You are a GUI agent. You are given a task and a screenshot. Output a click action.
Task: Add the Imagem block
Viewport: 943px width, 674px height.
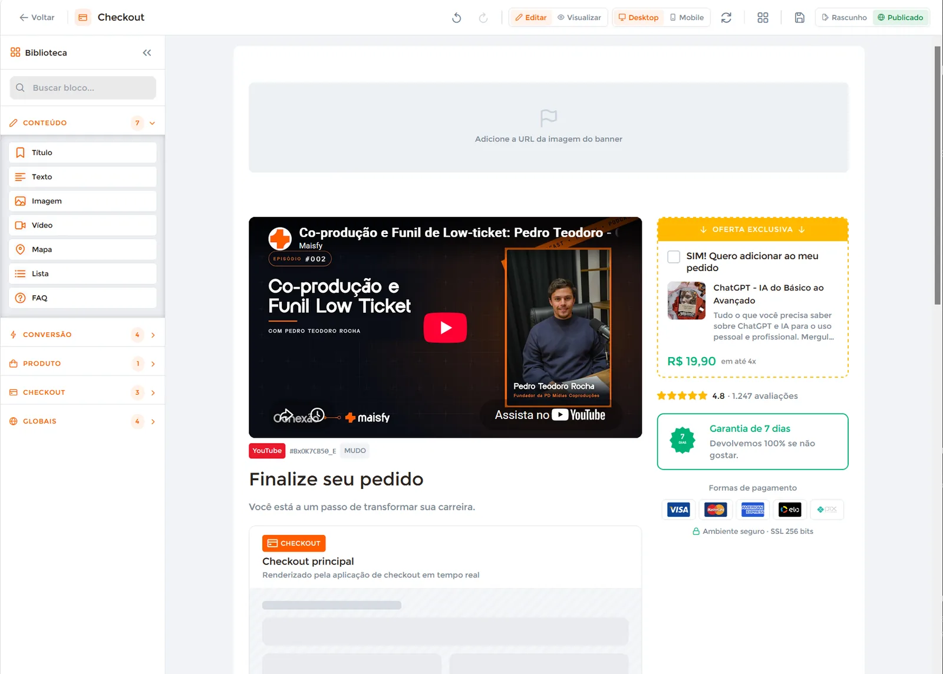pyautogui.click(x=83, y=201)
